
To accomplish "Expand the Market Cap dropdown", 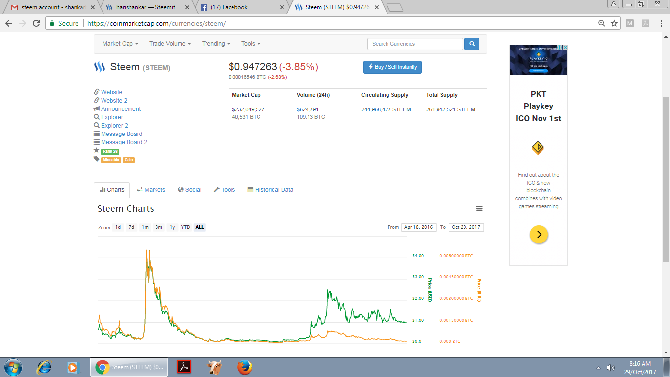I will coord(120,44).
